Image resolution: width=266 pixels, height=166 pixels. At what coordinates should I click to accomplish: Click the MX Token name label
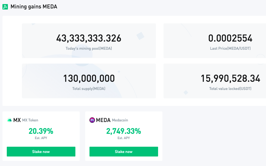pyautogui.click(x=30, y=120)
